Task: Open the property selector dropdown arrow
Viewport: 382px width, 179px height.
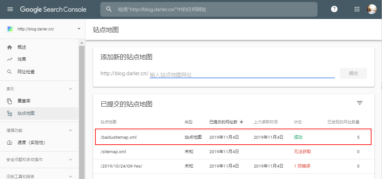Action: 79,29
